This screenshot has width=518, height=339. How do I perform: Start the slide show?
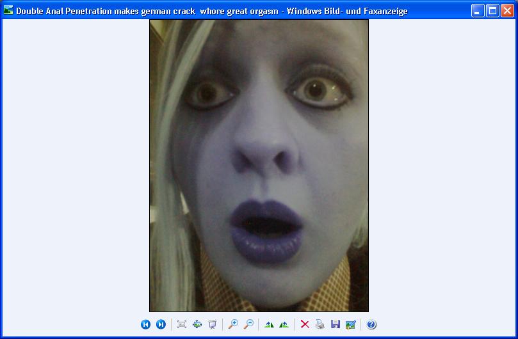[213, 324]
